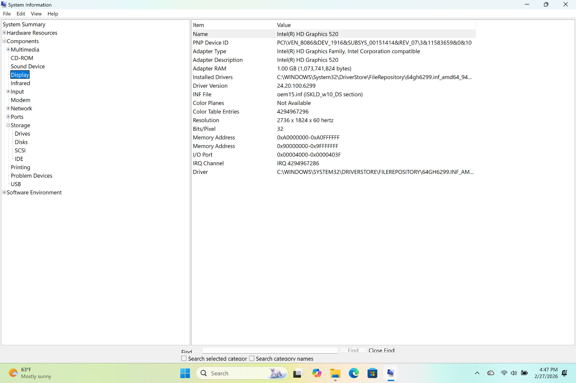
Task: Open Task View on the taskbar
Action: pyautogui.click(x=297, y=373)
